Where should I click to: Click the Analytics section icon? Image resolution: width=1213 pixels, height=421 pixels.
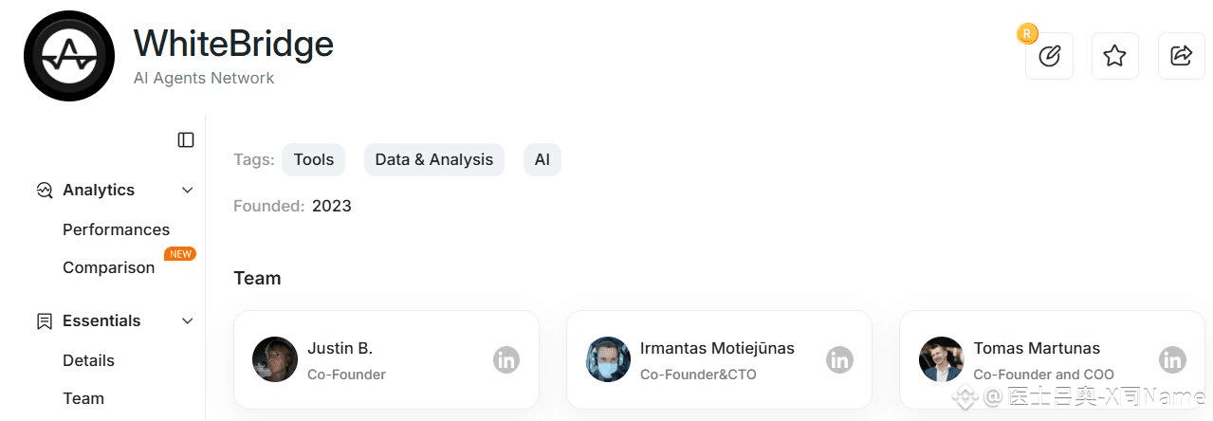pyautogui.click(x=45, y=190)
